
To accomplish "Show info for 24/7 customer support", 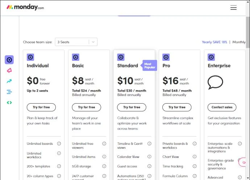I will click(x=104, y=176).
